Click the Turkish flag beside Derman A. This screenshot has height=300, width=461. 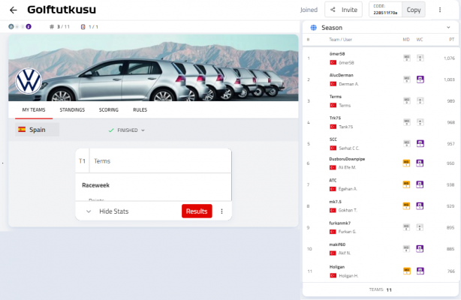333,84
